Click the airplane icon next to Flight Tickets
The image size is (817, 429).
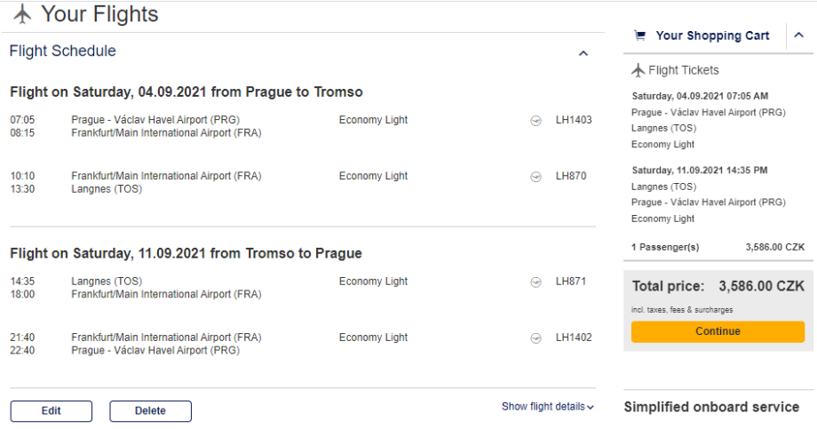(x=638, y=70)
